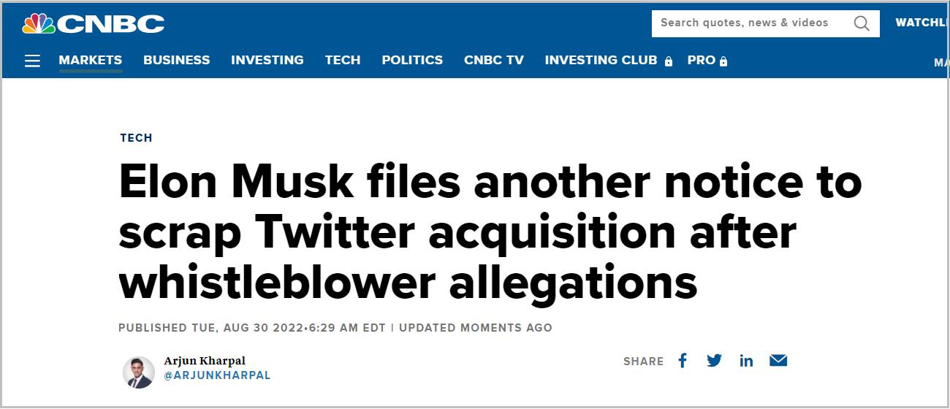Select CNBC TV in navigation
Viewport: 950px width, 409px height.
(x=494, y=61)
